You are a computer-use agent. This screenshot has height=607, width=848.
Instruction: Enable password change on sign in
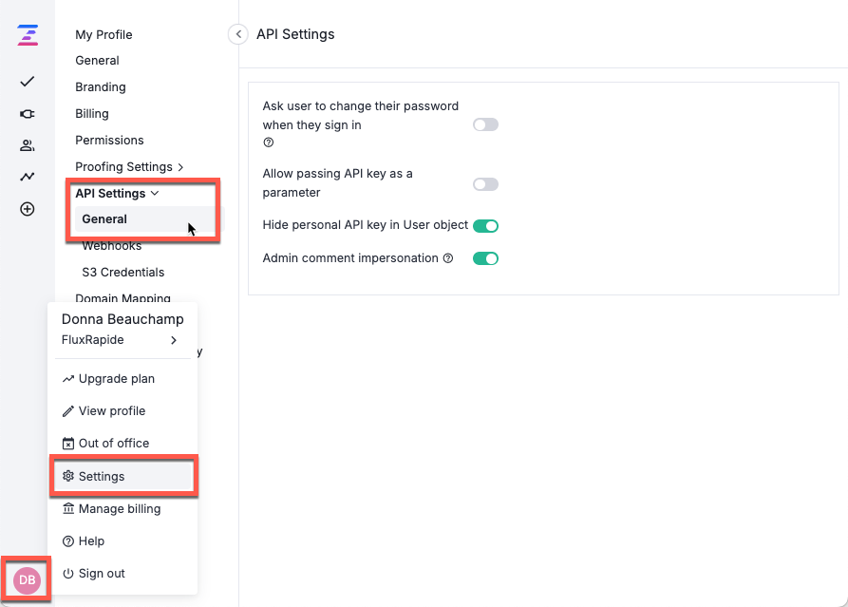click(x=485, y=124)
